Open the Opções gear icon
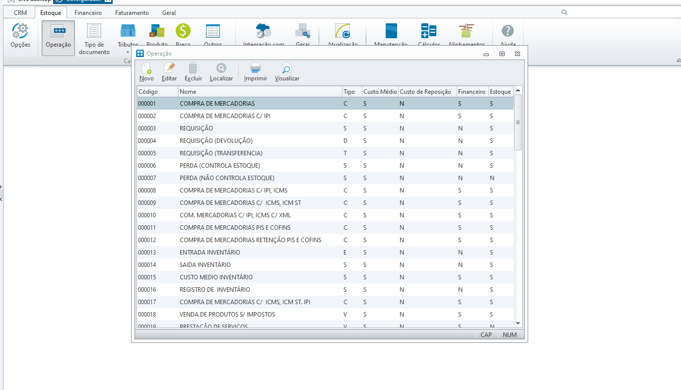This screenshot has width=681, height=390. click(x=20, y=32)
